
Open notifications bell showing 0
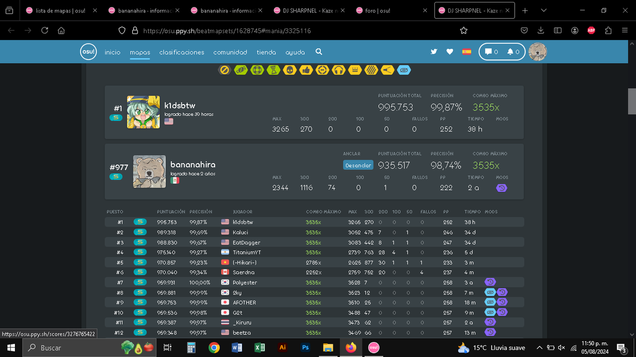click(x=513, y=52)
